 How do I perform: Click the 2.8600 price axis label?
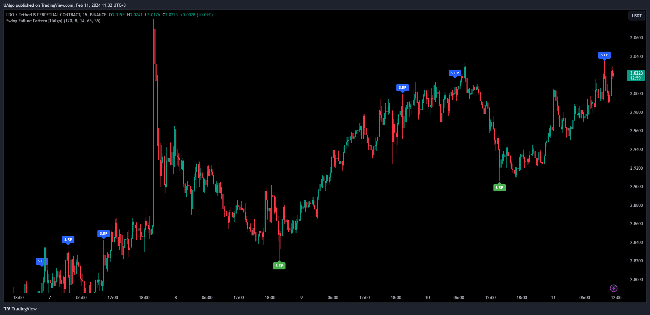(636, 224)
